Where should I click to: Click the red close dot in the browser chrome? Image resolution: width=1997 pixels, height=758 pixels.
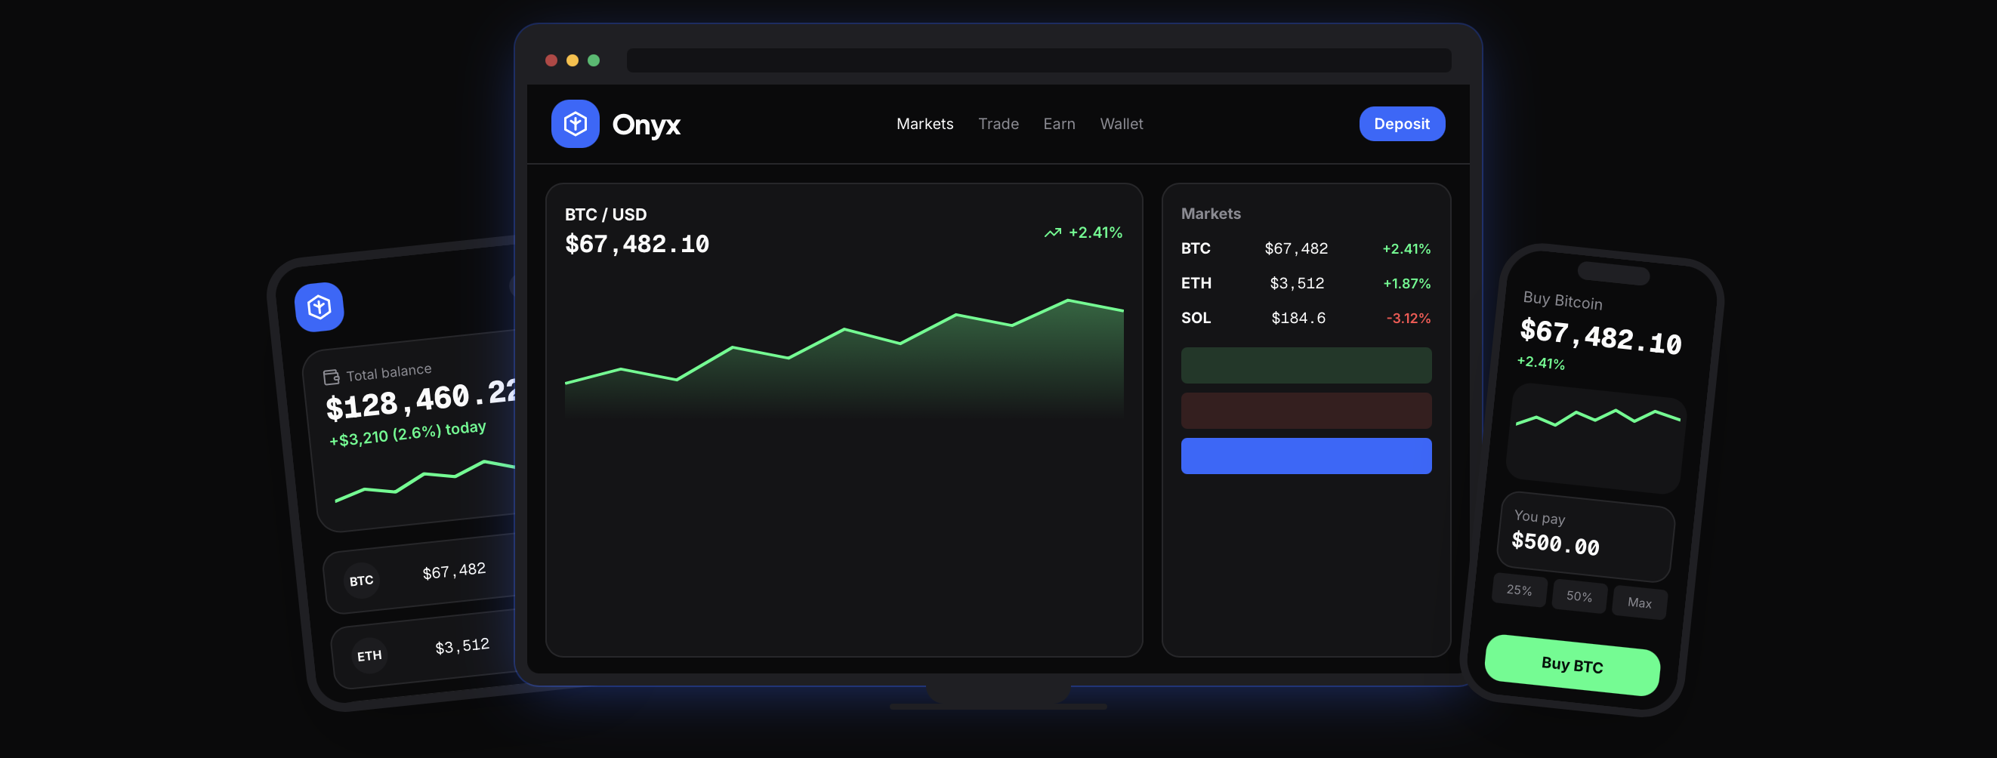click(x=551, y=60)
